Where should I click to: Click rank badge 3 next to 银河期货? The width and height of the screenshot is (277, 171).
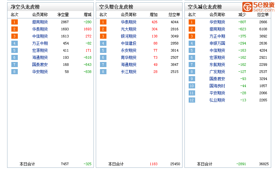click(103, 36)
